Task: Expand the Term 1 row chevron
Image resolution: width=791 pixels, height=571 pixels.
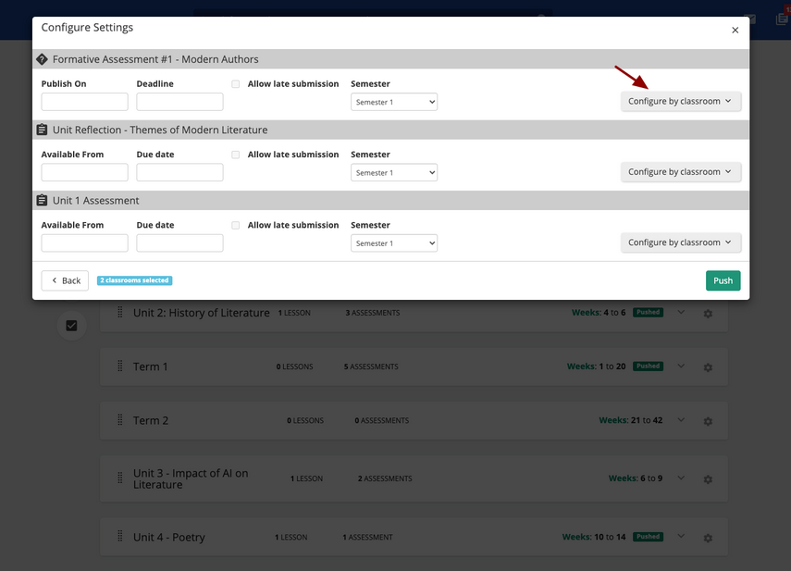Action: (681, 366)
